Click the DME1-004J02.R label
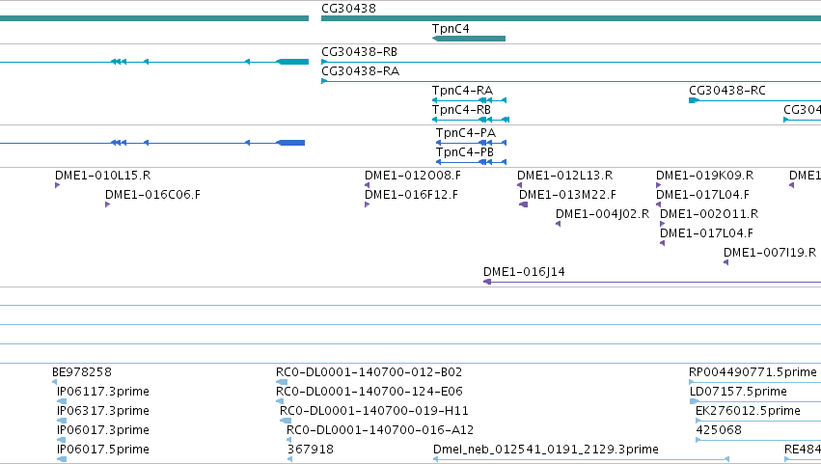This screenshot has width=821, height=464. (602, 214)
